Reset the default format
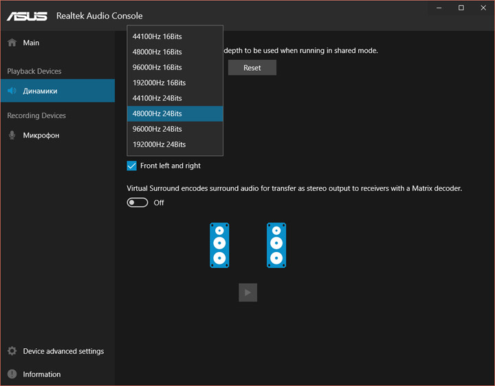The height and width of the screenshot is (386, 495). [x=252, y=67]
